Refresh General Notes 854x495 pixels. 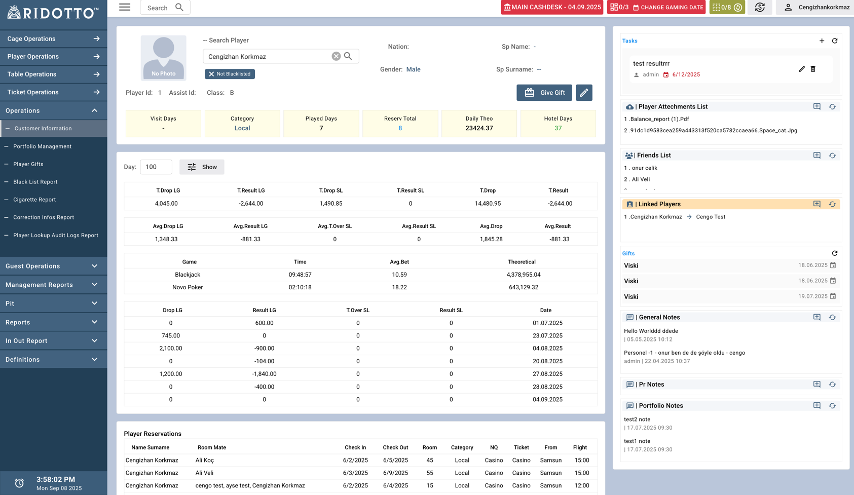pyautogui.click(x=832, y=317)
